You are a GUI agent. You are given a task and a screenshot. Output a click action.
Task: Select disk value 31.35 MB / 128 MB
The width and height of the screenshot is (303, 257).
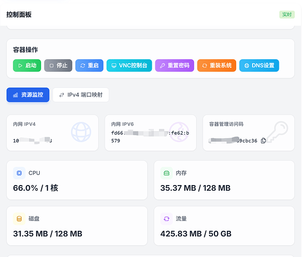(47, 234)
